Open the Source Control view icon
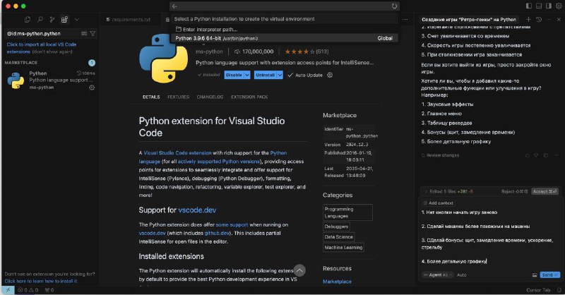The width and height of the screenshot is (565, 295). (52, 20)
